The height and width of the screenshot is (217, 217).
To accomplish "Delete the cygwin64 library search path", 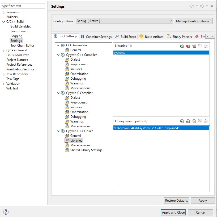I will 188,121.
